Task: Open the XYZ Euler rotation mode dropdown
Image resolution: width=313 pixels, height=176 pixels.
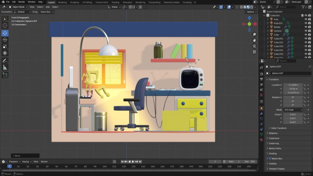Action: (x=293, y=110)
